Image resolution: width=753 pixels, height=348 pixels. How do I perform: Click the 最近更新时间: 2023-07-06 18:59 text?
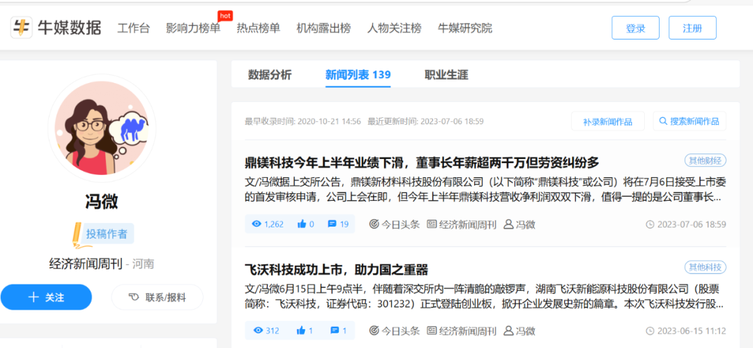[x=425, y=121]
